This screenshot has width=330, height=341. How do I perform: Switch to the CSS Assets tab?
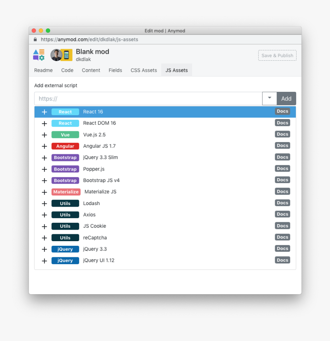click(144, 70)
